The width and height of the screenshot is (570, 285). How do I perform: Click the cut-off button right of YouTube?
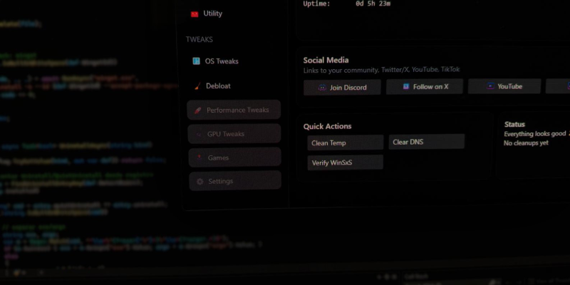[x=558, y=86]
